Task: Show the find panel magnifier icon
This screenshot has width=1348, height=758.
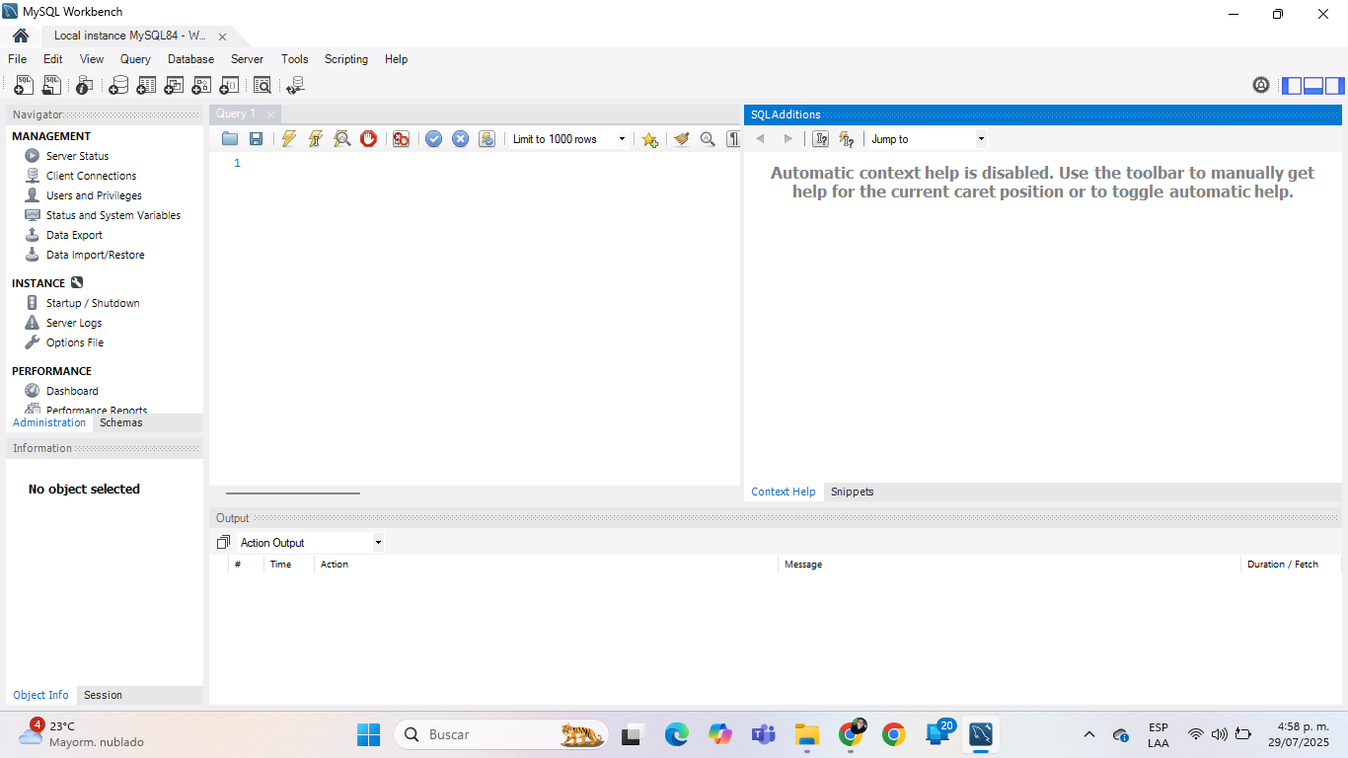Action: point(708,139)
